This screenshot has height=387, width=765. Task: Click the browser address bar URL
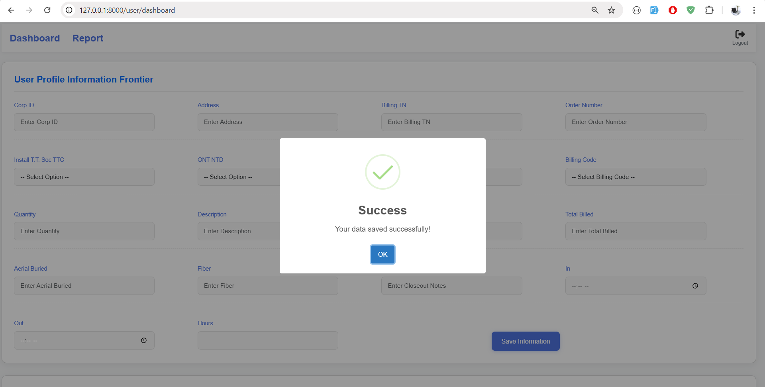(x=127, y=10)
